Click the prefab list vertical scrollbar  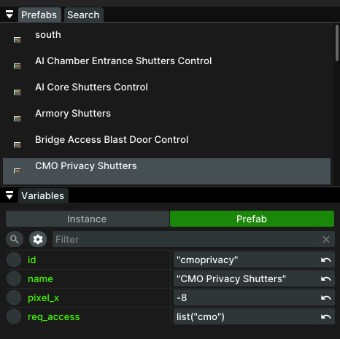(x=337, y=43)
